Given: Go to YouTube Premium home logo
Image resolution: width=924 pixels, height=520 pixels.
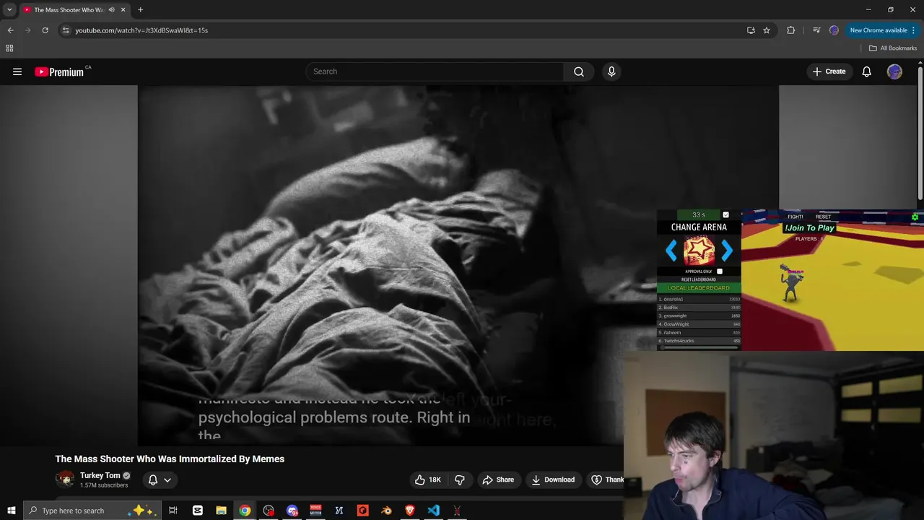Looking at the screenshot, I should tap(59, 71).
